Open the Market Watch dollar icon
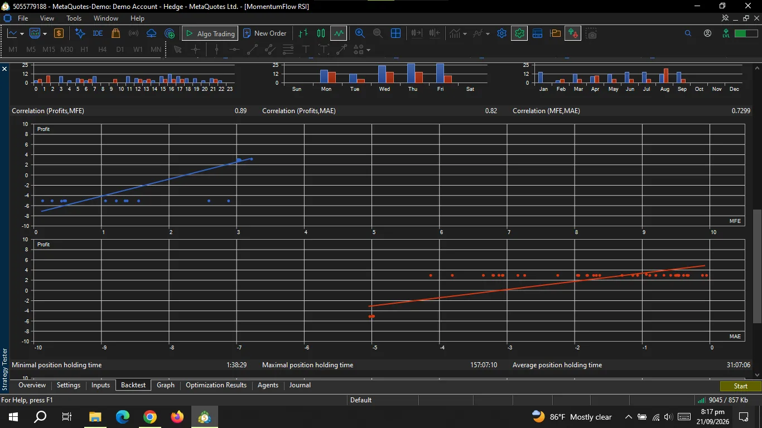 tap(59, 33)
